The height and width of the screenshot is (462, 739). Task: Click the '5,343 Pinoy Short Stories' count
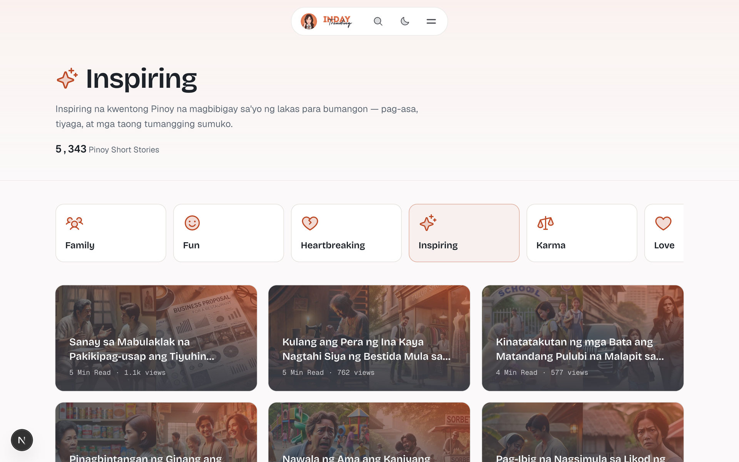pos(107,149)
